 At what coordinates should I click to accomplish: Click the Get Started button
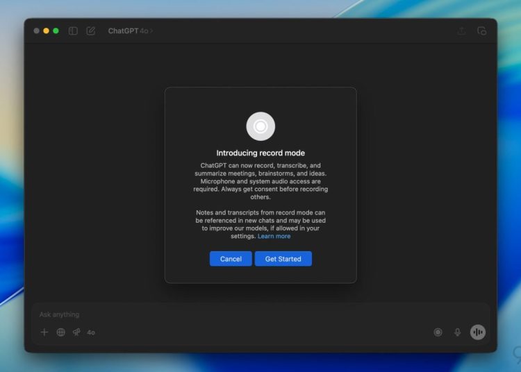coord(283,259)
